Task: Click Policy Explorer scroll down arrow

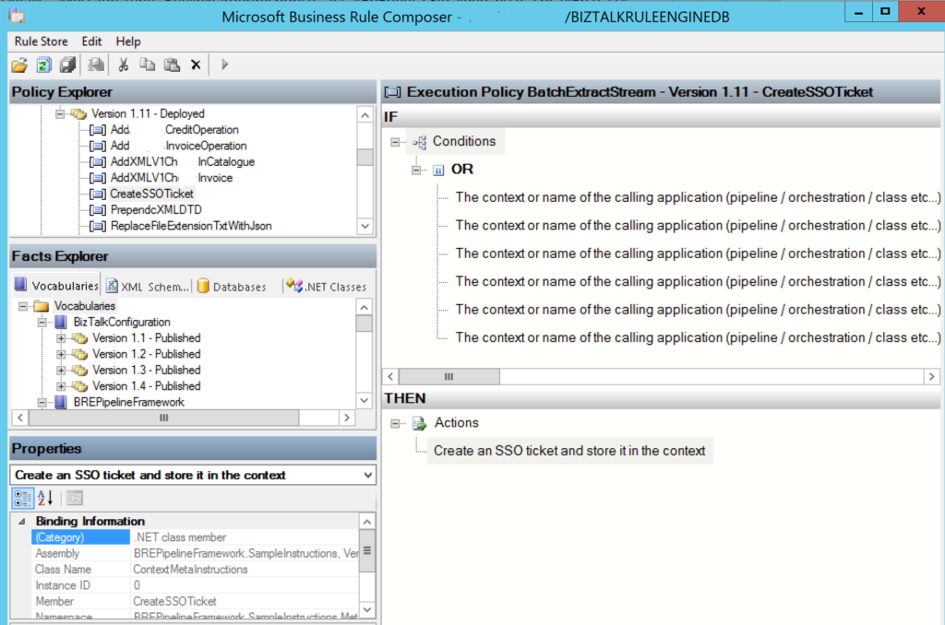Action: pos(365,227)
